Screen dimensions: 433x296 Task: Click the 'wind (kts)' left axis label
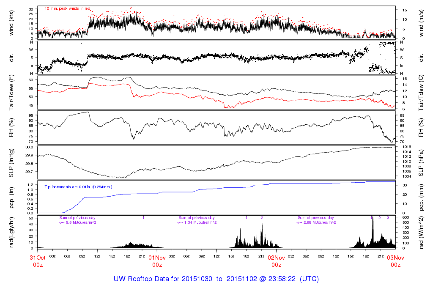coord(11,23)
